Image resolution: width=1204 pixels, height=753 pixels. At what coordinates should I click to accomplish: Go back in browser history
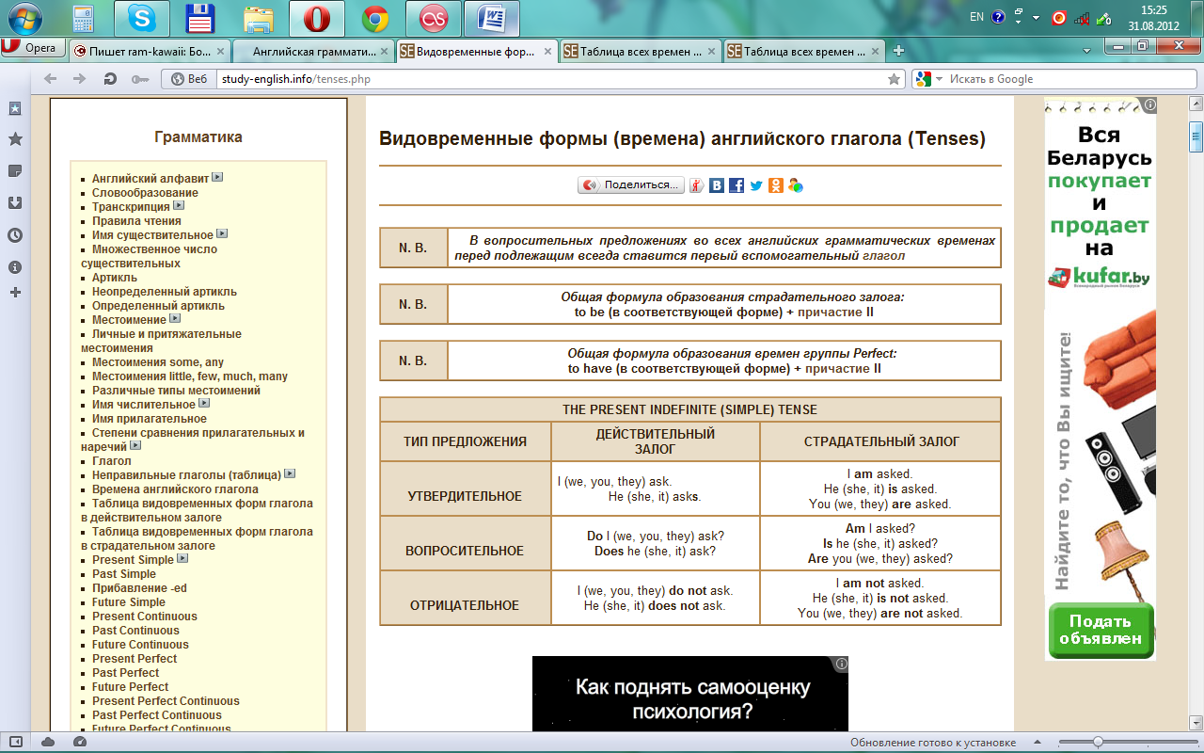coord(50,79)
